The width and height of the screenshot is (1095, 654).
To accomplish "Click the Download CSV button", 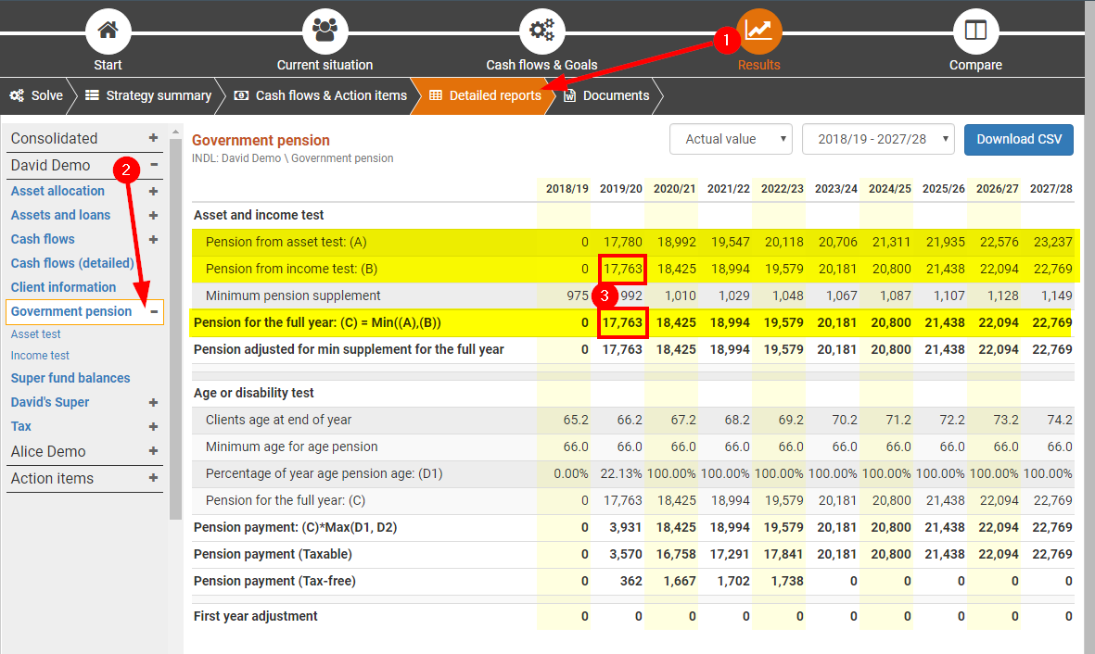I will click(x=1018, y=139).
